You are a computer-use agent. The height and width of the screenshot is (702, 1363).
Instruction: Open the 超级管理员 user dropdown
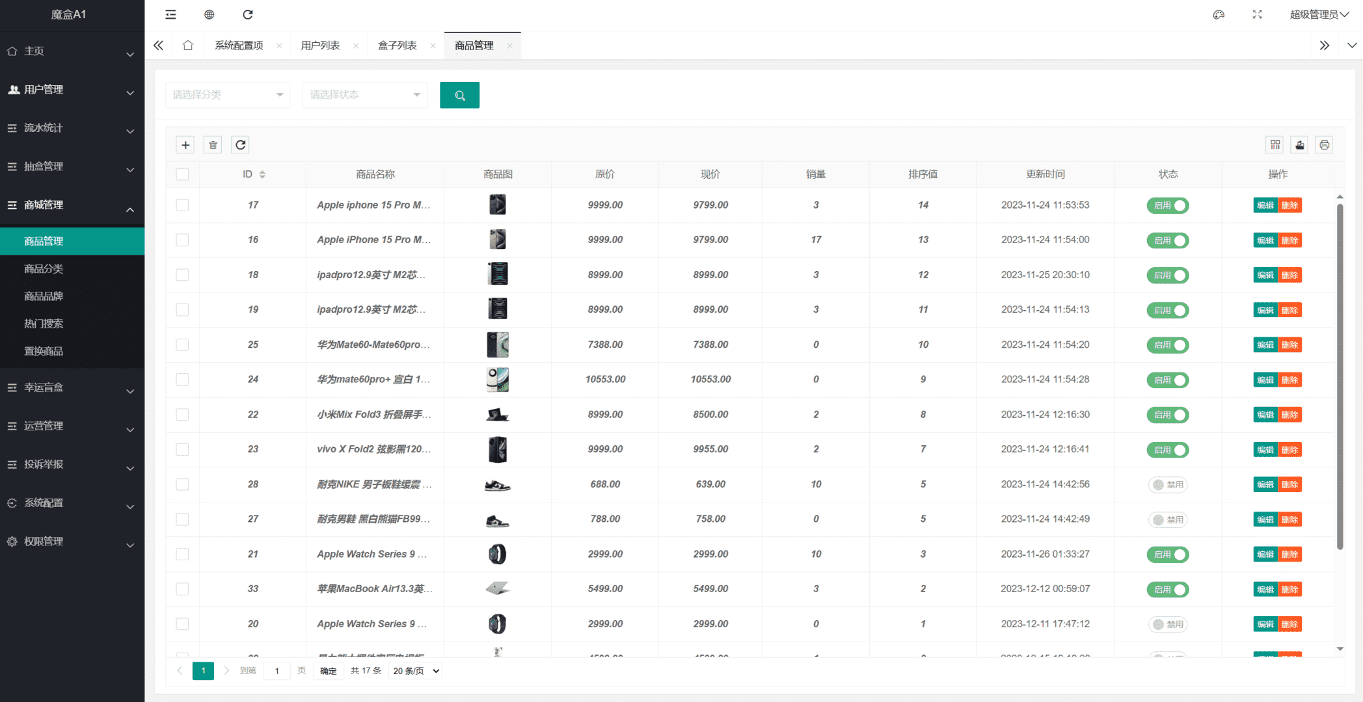pyautogui.click(x=1319, y=14)
